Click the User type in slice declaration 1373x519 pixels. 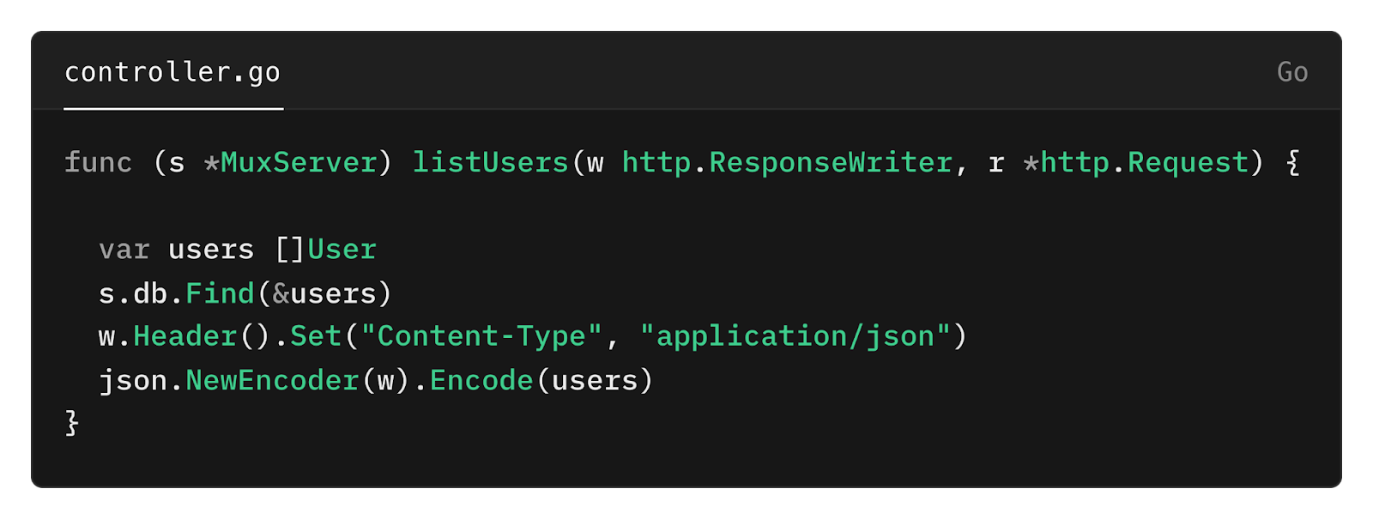(342, 250)
